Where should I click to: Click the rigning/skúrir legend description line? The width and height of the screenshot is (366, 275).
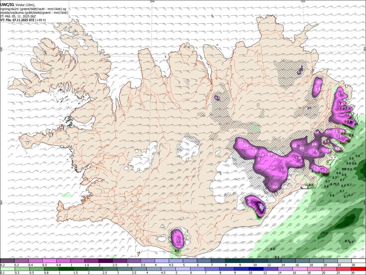coord(33,9)
